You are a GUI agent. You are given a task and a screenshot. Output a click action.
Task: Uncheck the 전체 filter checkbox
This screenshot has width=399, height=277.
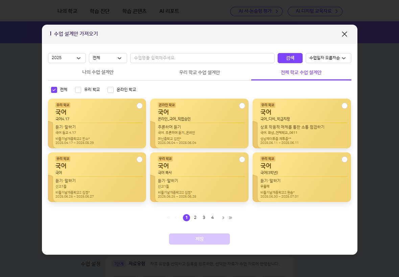pos(54,90)
